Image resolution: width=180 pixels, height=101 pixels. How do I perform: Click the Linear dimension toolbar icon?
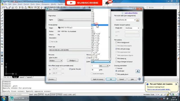click(x=3, y=8)
